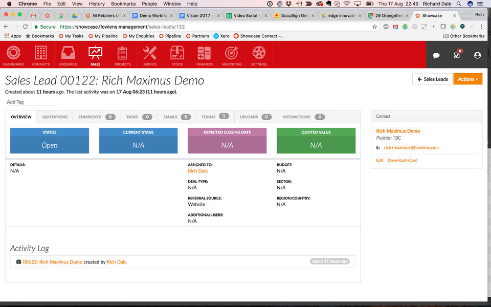Open Other Bookmarks folder
The width and height of the screenshot is (491, 307).
464,36
